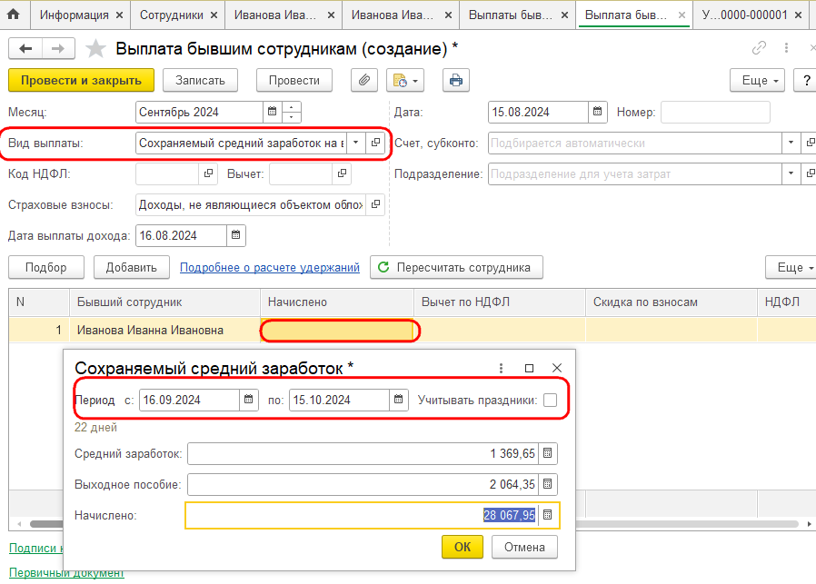Open calendar for the Дата field
Screen dimensions: 816x584
point(597,112)
